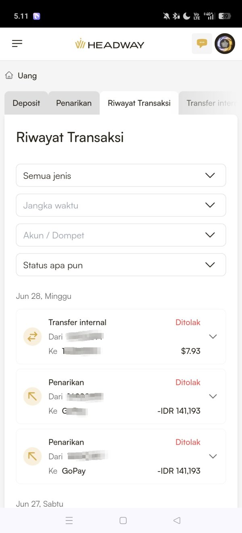242x533 pixels.
Task: Open the Status apa pun dropdown
Action: click(121, 265)
